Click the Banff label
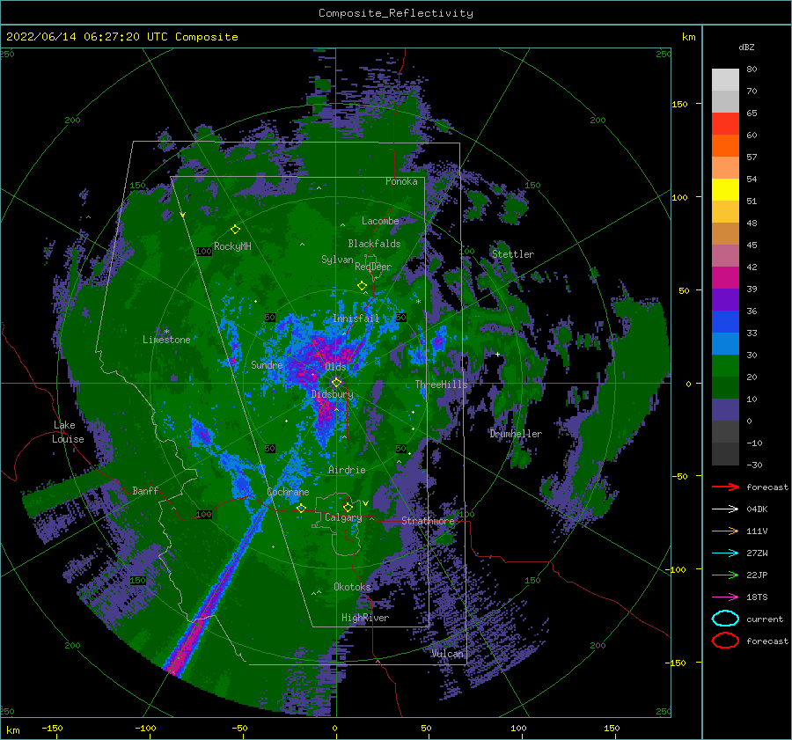792x740 pixels. (x=145, y=490)
